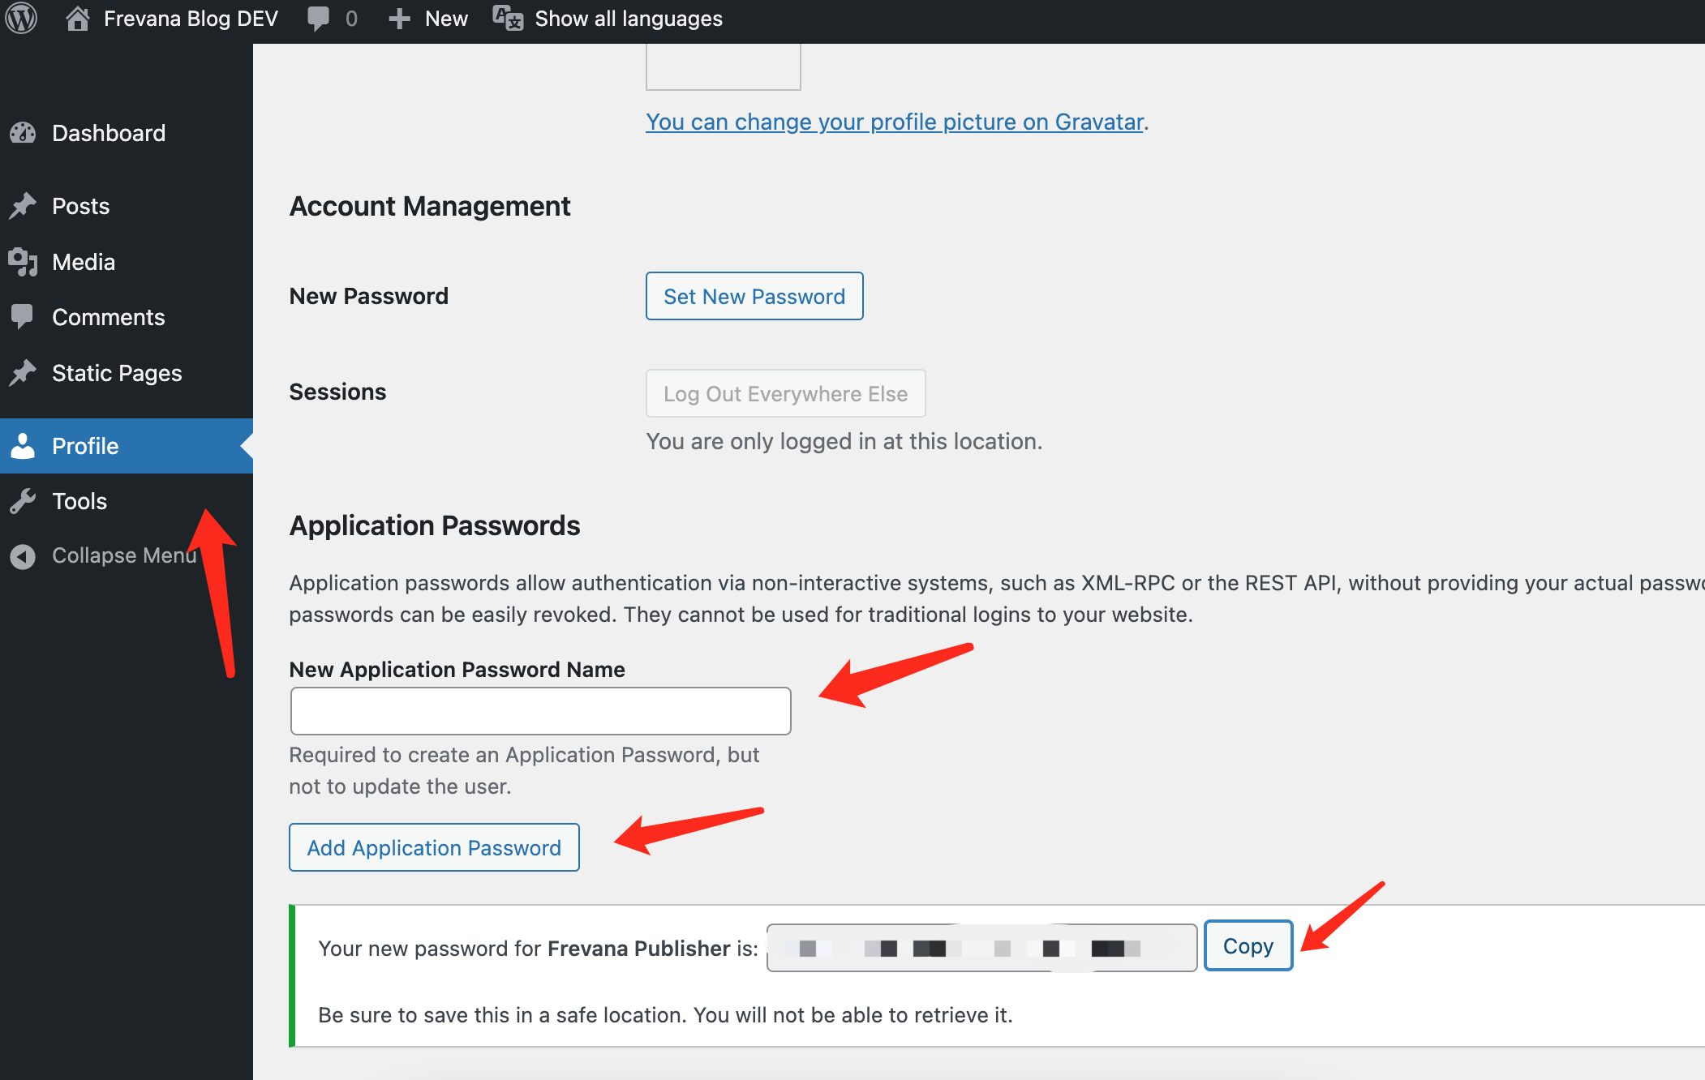The image size is (1705, 1080).
Task: Click Set New Password button
Action: coord(754,296)
